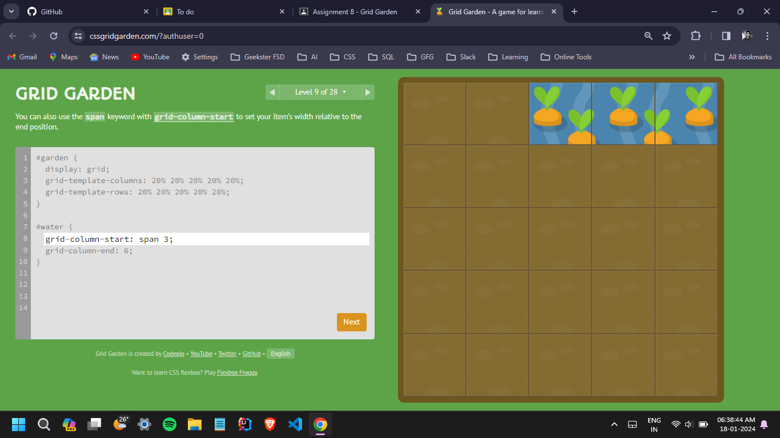Click the orange Next button

tap(351, 322)
